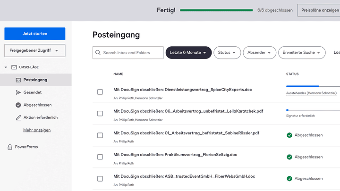Image resolution: width=340 pixels, height=191 pixels.
Task: Open envelope Dienstleistungsvertrag_SpiceCityExperts.doc
Action: click(183, 90)
